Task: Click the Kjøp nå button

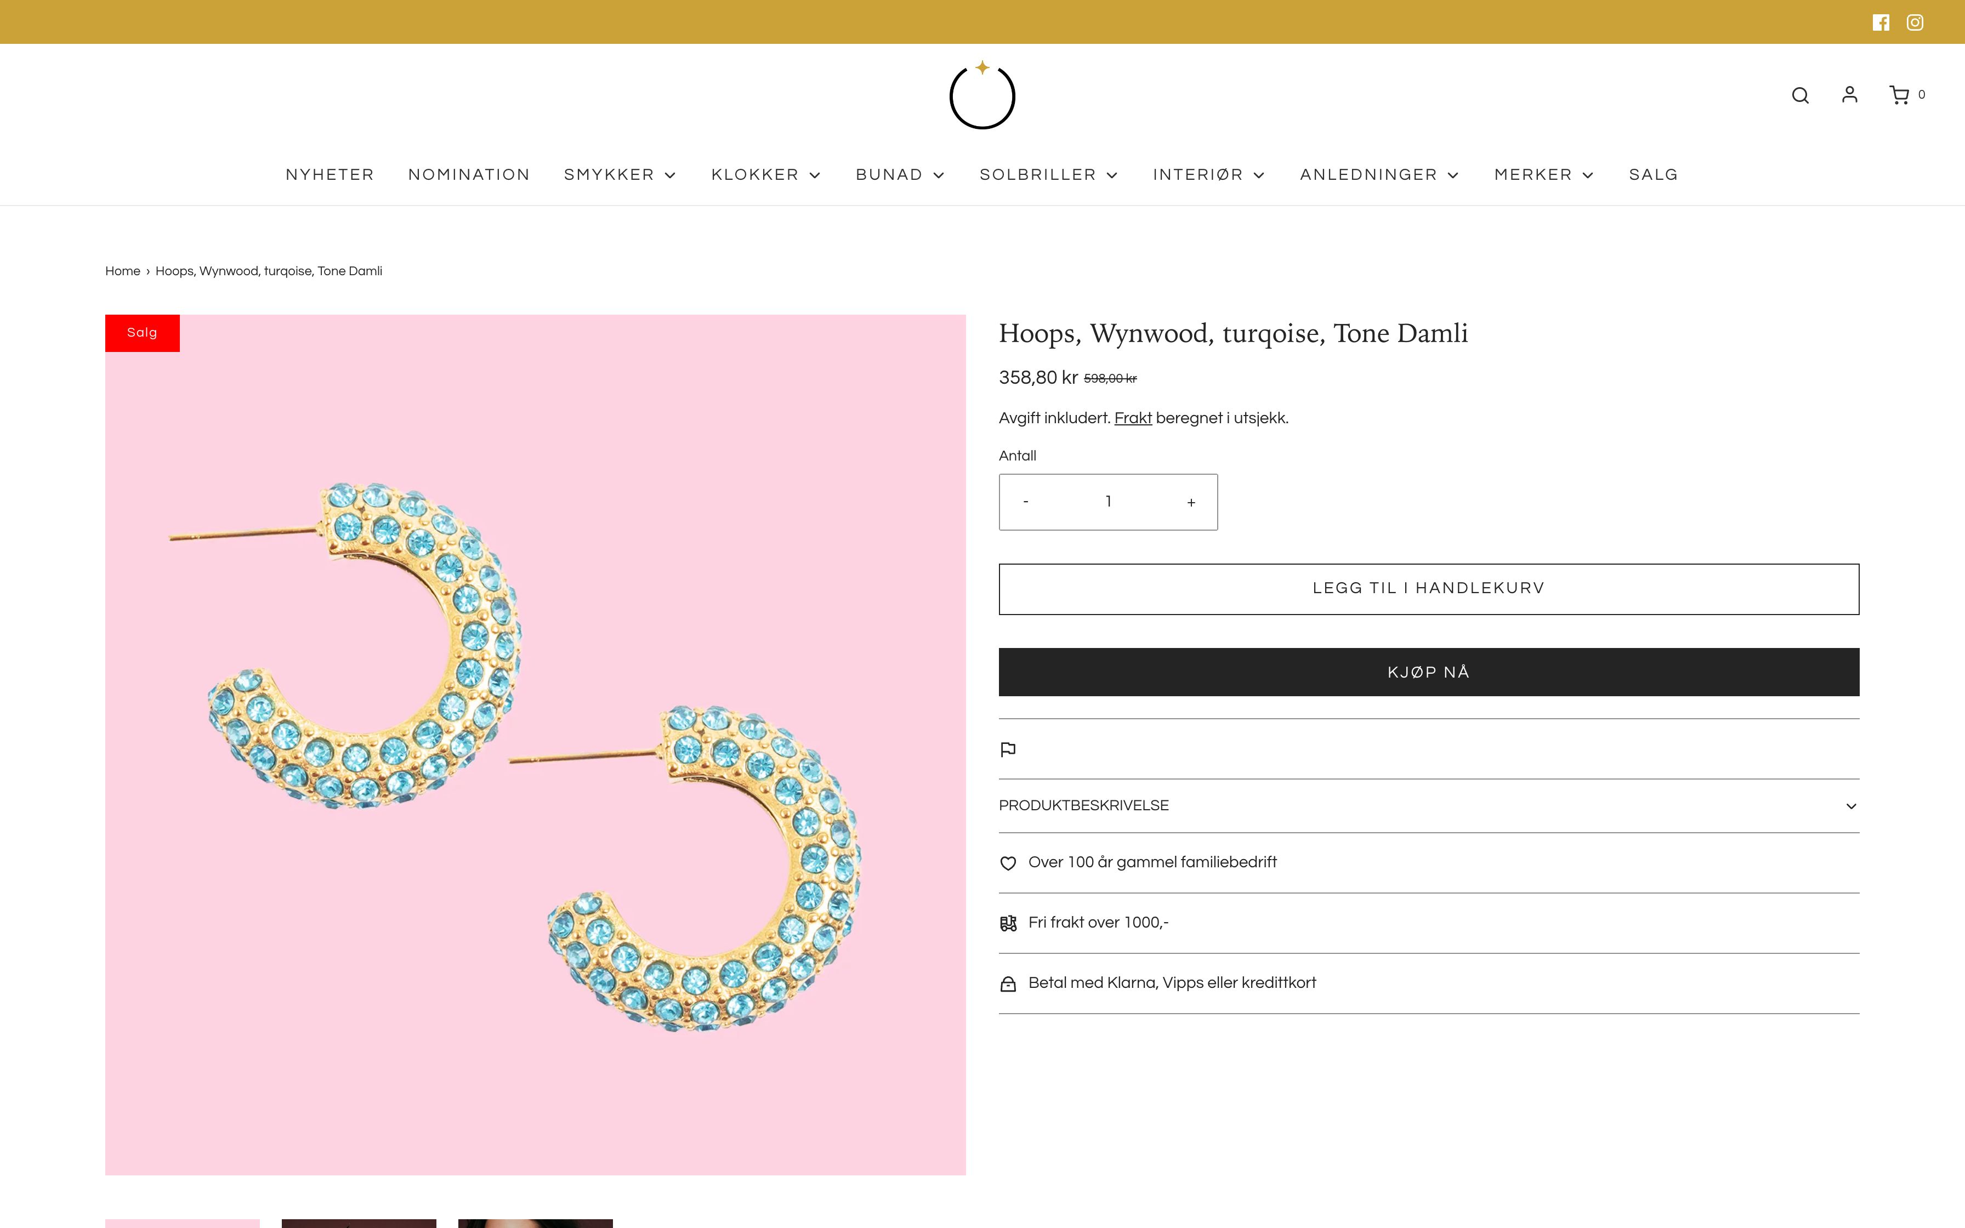Action: (1428, 672)
